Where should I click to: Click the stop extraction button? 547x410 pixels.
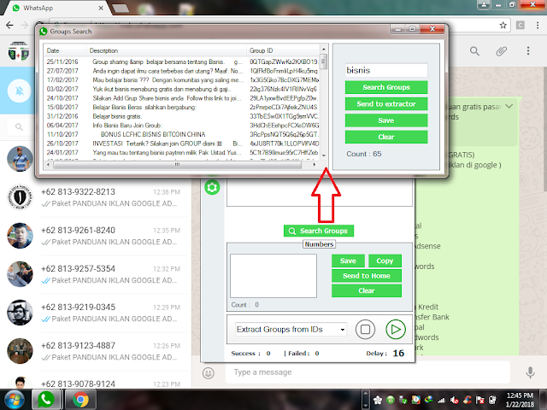[365, 330]
